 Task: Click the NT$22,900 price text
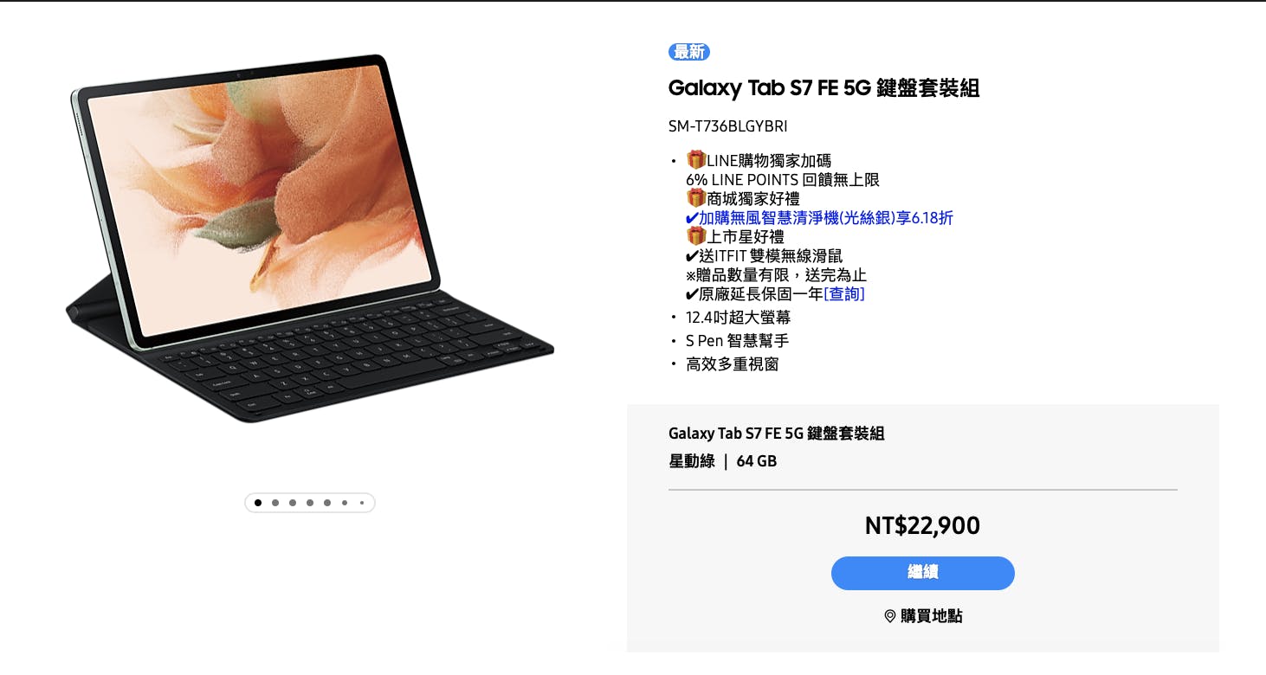click(923, 525)
